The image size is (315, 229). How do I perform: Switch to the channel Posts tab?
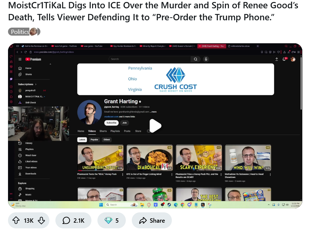pos(127,131)
